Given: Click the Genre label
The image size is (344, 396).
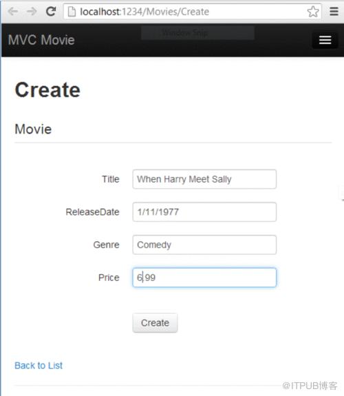Looking at the screenshot, I should click(x=106, y=244).
